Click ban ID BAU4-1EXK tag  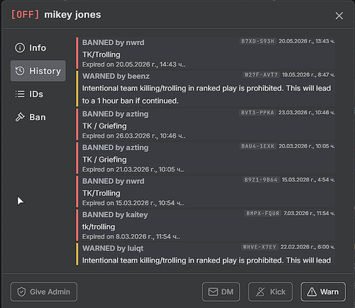258,146
